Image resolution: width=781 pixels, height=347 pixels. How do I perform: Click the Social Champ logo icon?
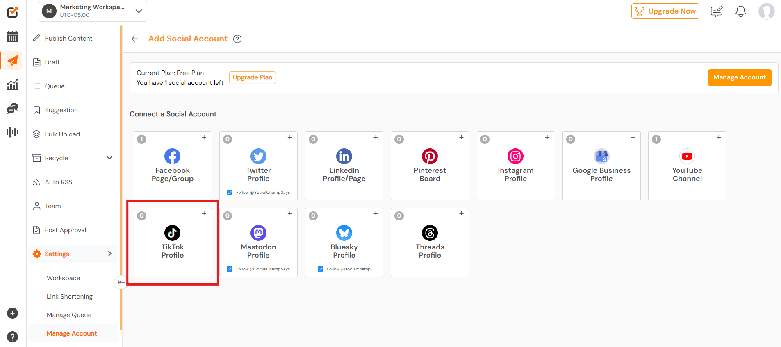click(13, 12)
